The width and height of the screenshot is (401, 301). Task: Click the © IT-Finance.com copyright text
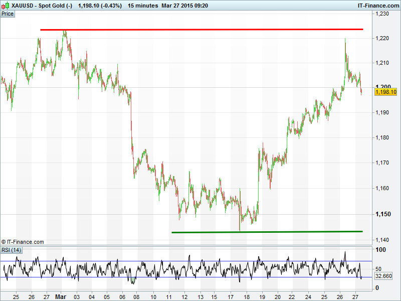tap(23, 242)
